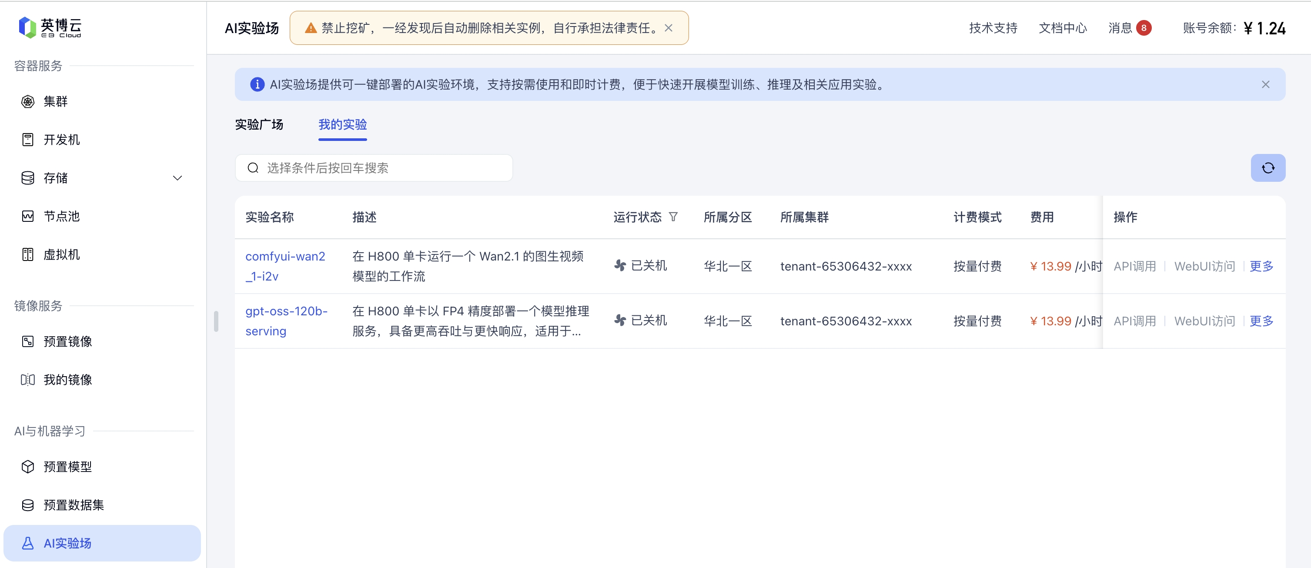Screen dimensions: 1311x568
Task: Close the blue AI实验场 info banner
Action: [1265, 84]
